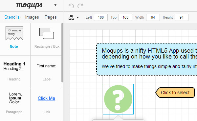This screenshot has height=121, width=197.
Task: Select the Rectangle / Box stencil icon
Action: pyautogui.click(x=47, y=33)
